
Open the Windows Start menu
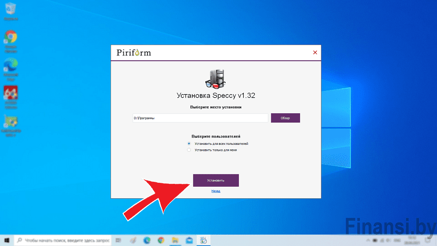coord(7,240)
